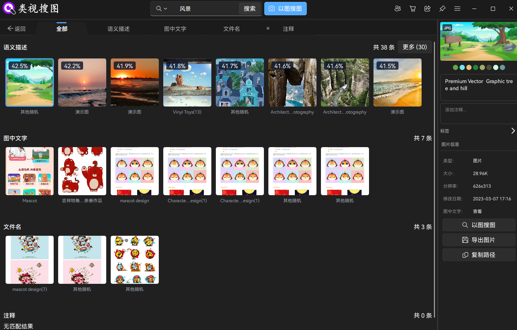
Task: Open the shopping cart
Action: click(x=413, y=9)
